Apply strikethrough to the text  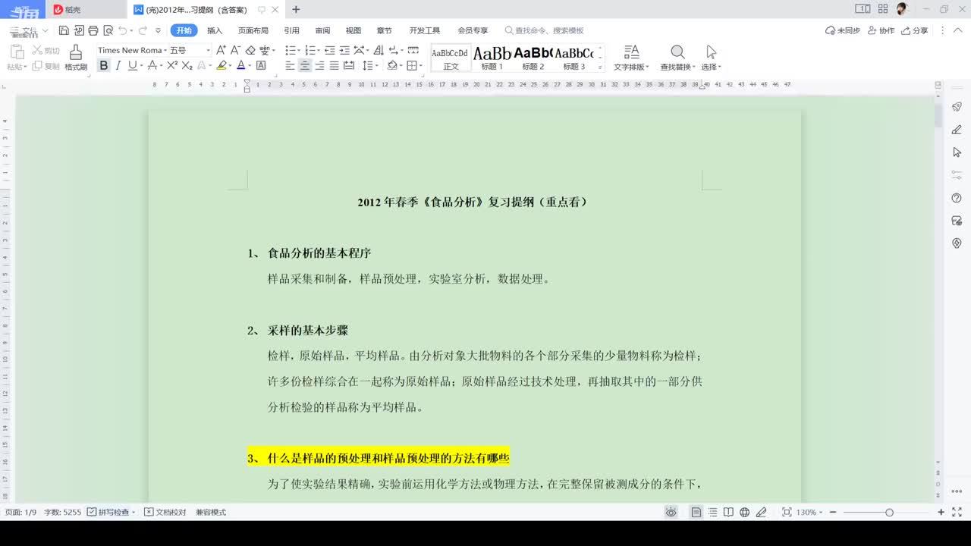[152, 66]
